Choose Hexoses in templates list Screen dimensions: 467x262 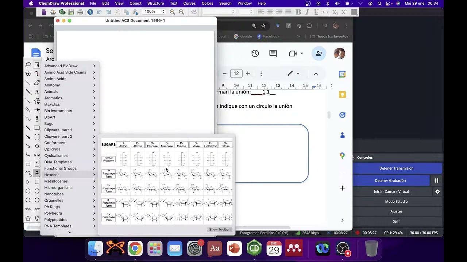coord(69,175)
